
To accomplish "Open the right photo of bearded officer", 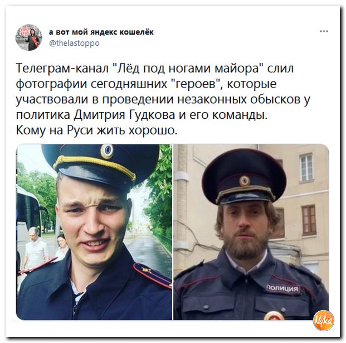I will tap(251, 232).
